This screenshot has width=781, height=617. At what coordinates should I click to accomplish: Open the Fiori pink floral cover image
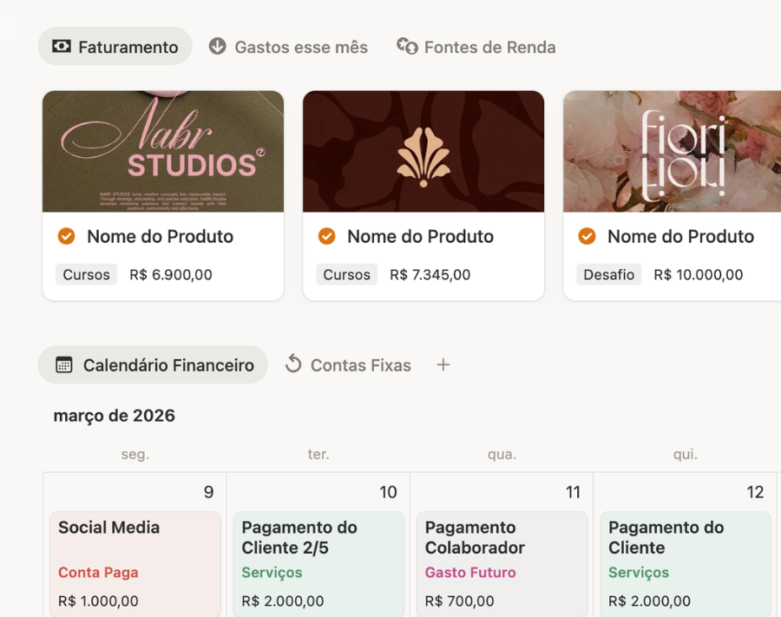coord(672,151)
